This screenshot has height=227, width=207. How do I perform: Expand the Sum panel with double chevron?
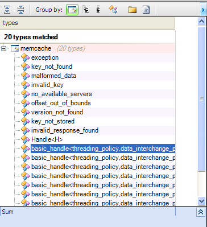tap(201, 212)
